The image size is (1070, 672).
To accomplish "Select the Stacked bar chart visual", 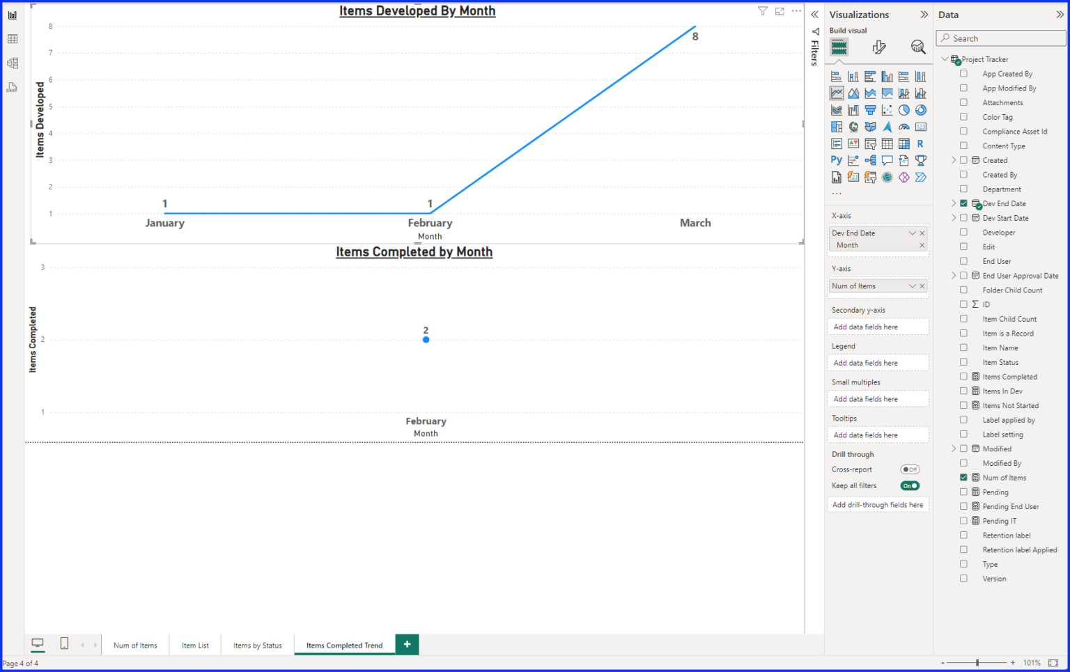I will click(836, 75).
